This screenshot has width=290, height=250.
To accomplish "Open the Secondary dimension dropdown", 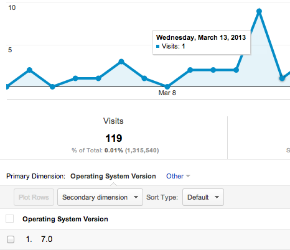I will tap(100, 197).
